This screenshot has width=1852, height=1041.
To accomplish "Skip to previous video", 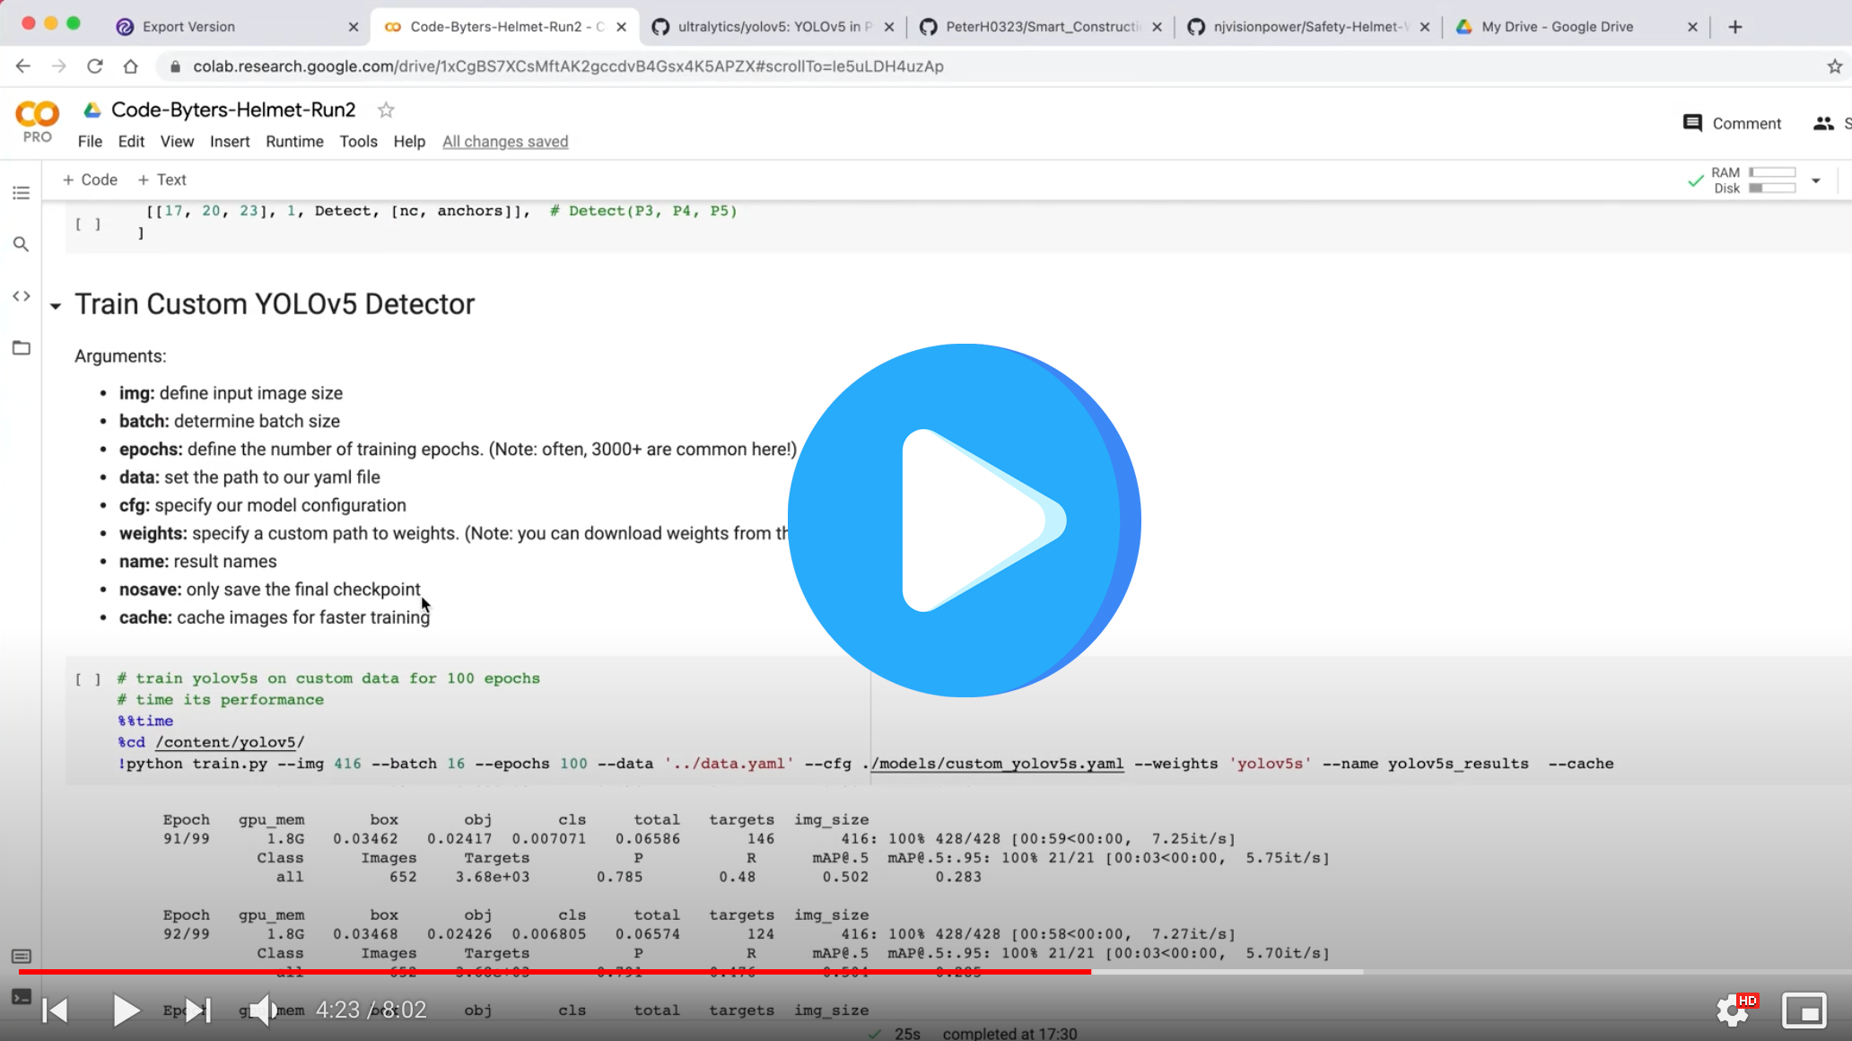I will 56,1010.
